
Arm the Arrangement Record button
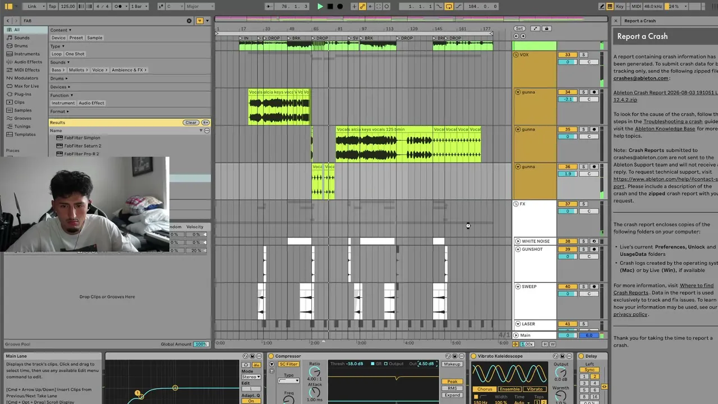(340, 6)
